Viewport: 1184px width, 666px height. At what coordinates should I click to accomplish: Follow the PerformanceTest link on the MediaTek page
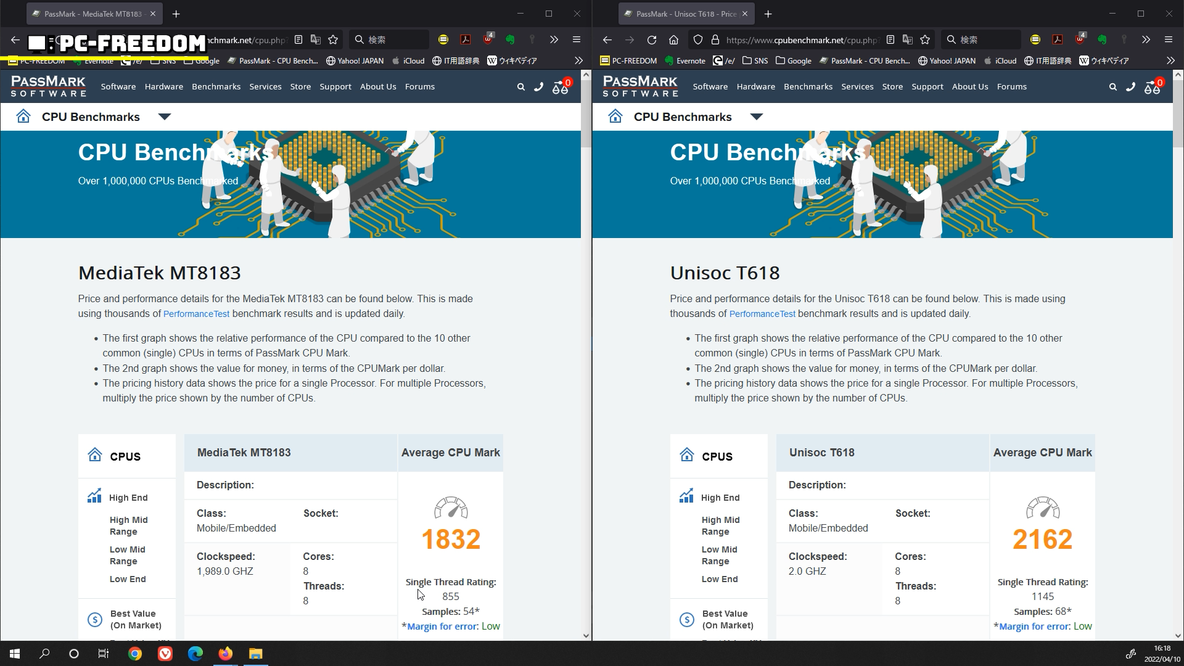tap(196, 314)
